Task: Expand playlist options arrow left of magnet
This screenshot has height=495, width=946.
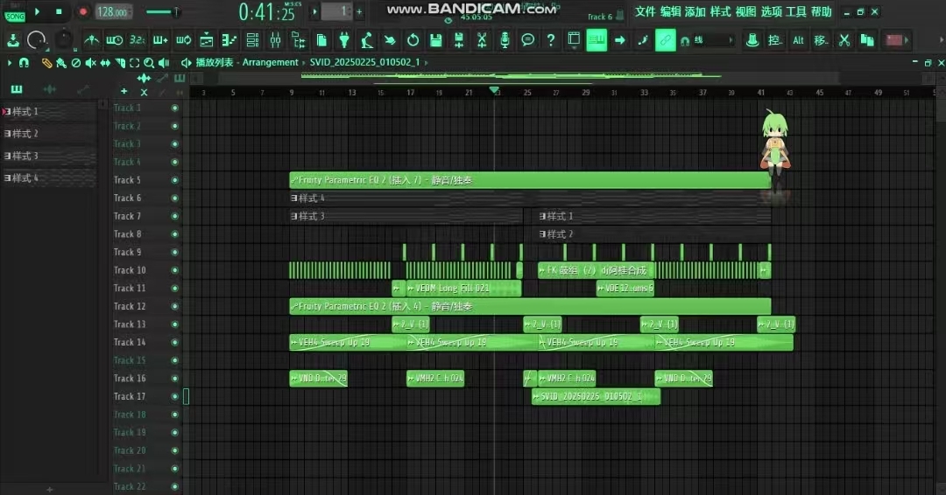Action: 10,63
